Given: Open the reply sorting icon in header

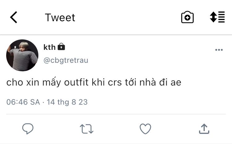Looking at the screenshot, I should tap(217, 17).
